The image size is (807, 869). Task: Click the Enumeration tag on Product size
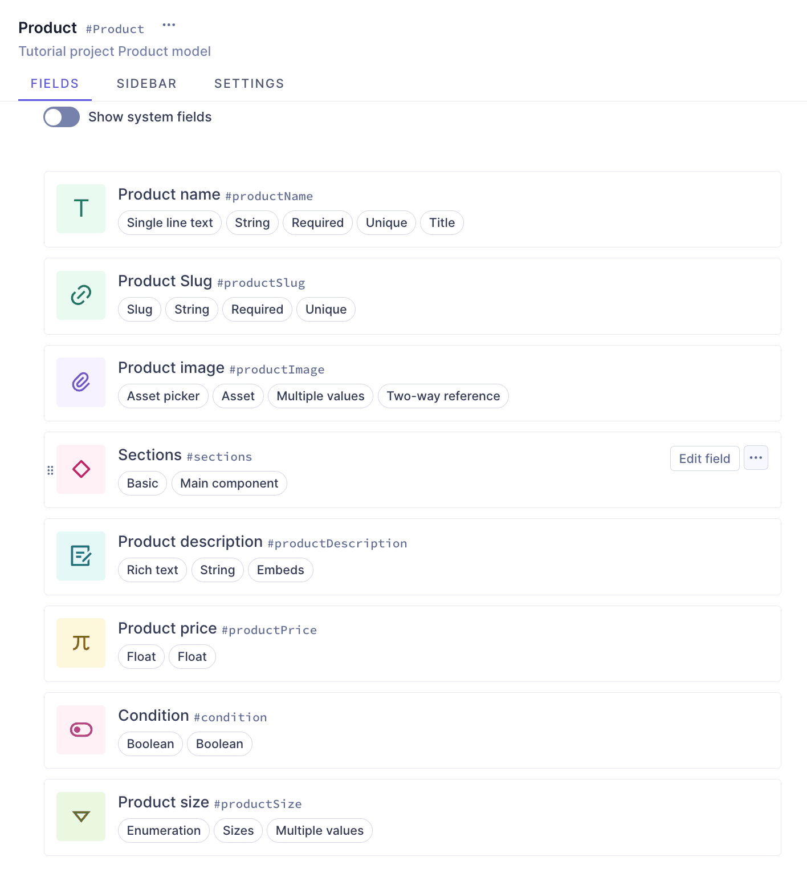pyautogui.click(x=164, y=831)
